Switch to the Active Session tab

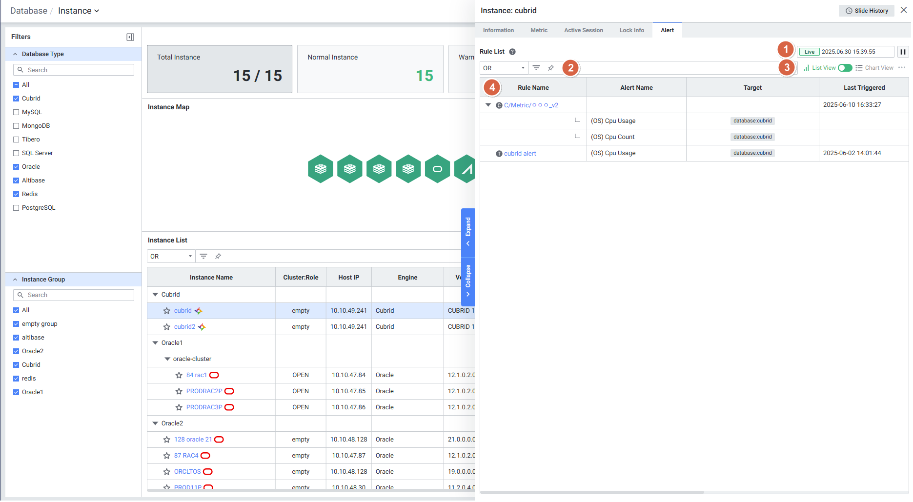click(583, 30)
